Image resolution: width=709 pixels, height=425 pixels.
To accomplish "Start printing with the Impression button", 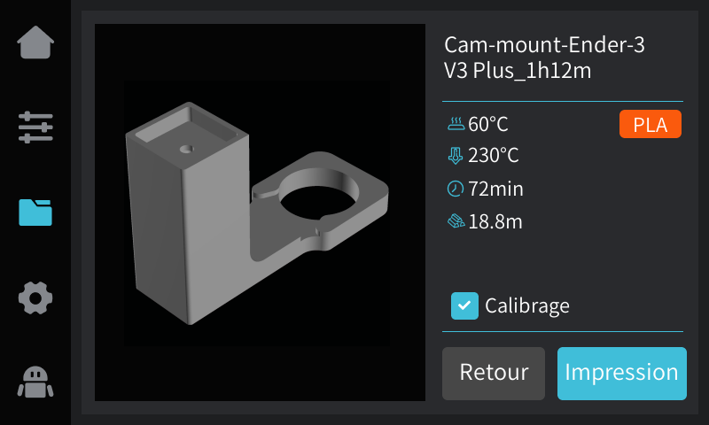I will coord(622,373).
